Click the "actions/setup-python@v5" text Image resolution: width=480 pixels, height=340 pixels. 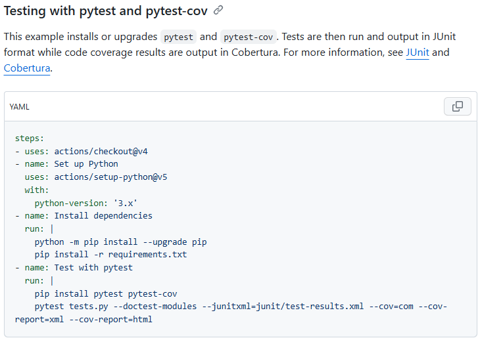pos(111,177)
